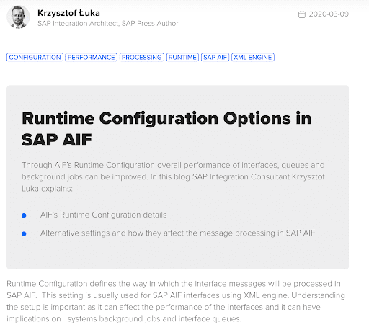
Task: Click the author subtitle SAP Integration Architect
Action: coord(79,23)
